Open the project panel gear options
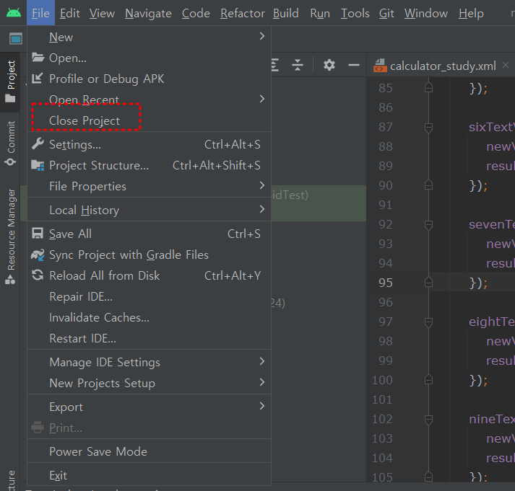Image resolution: width=515 pixels, height=491 pixels. tap(329, 65)
